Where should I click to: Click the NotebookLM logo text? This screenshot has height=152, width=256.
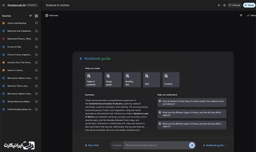tap(17, 5)
